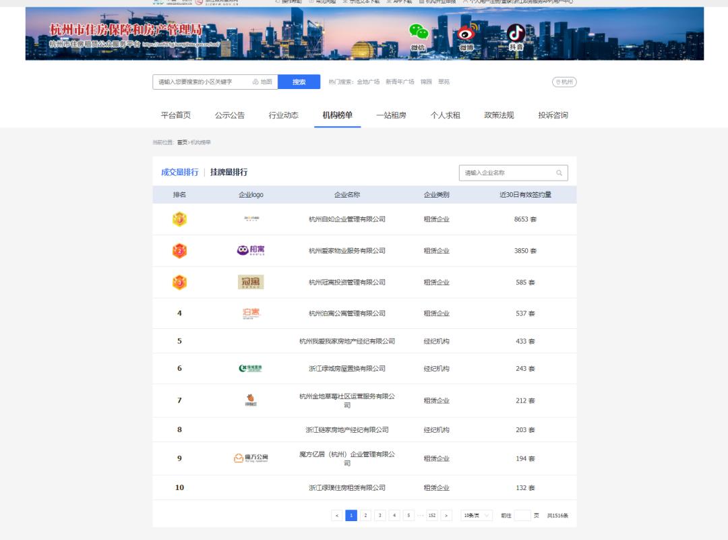
Task: Click the page number jump input box
Action: click(522, 516)
